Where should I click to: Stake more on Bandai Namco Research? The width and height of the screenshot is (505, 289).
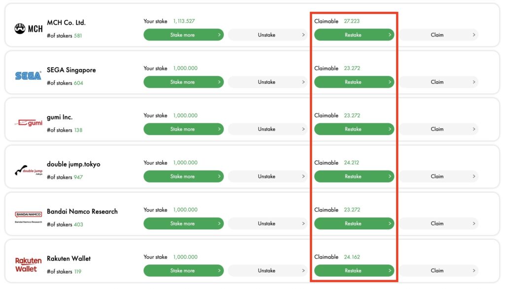183,223
